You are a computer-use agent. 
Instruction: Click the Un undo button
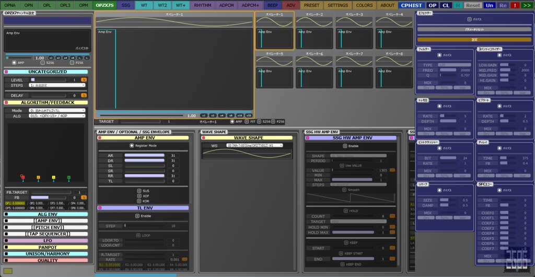point(490,5)
